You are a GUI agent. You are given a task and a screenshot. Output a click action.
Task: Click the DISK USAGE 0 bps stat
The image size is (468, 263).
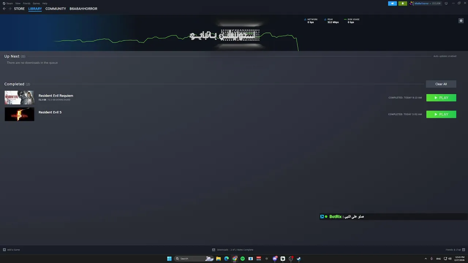352,21
